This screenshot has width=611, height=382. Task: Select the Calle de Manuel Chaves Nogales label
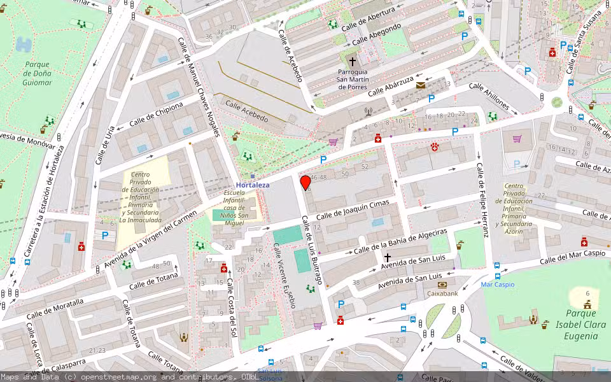pos(199,87)
